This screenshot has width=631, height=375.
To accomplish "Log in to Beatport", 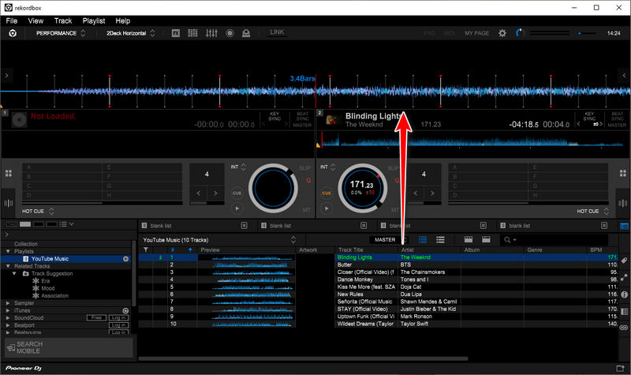I will tap(118, 325).
